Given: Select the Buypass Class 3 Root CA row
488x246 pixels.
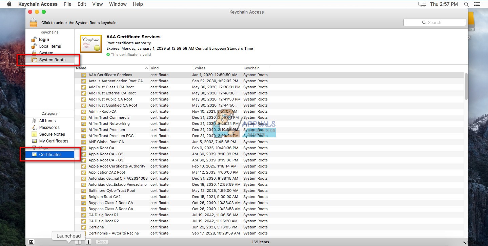Looking at the screenshot, I should click(269, 209).
